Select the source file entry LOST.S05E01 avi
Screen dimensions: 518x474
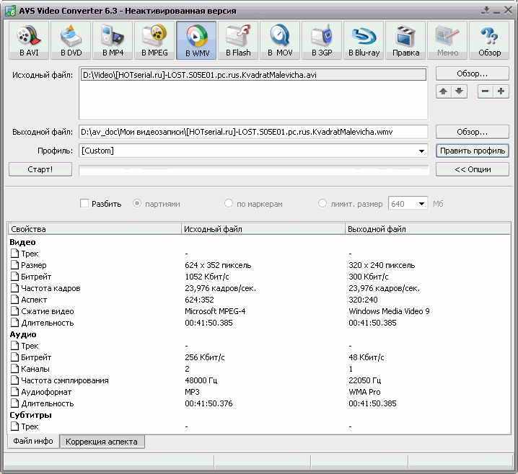click(x=253, y=75)
